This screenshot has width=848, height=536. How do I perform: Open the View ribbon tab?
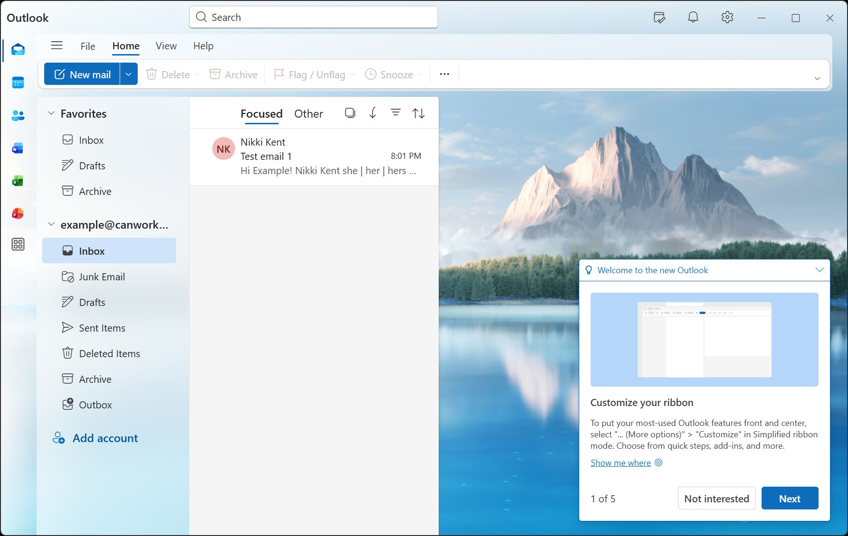166,46
